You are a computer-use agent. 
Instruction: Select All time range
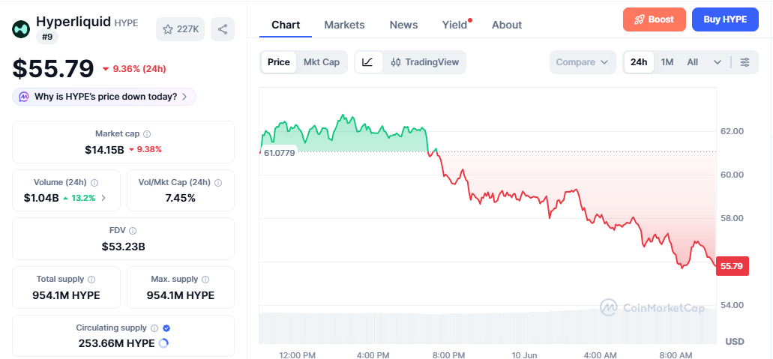[693, 62]
